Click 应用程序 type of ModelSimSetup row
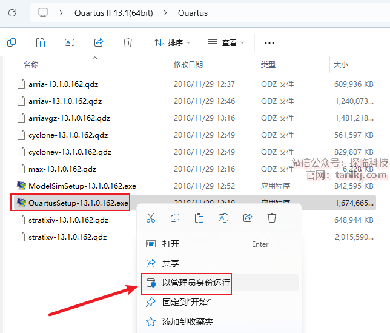 [x=276, y=186]
